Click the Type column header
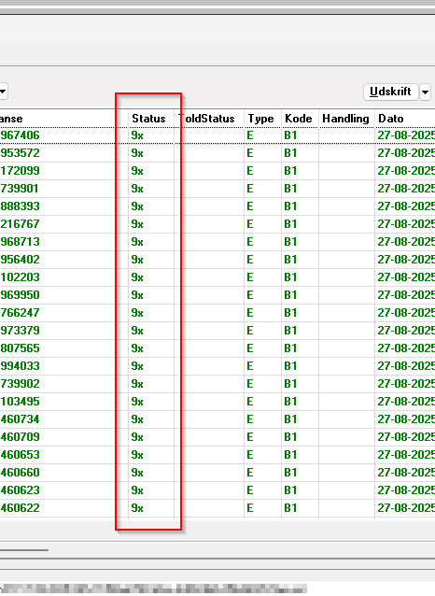The width and height of the screenshot is (435, 596). point(262,119)
